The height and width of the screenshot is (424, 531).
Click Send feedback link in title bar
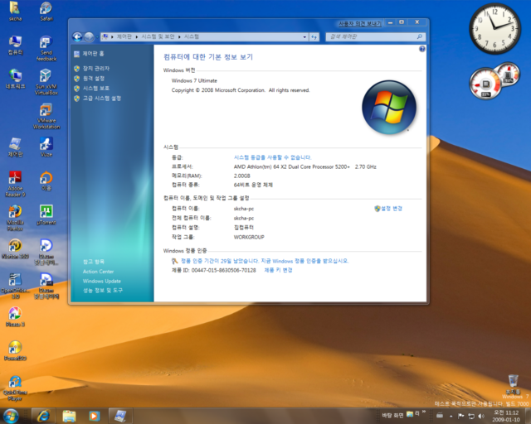pyautogui.click(x=360, y=24)
